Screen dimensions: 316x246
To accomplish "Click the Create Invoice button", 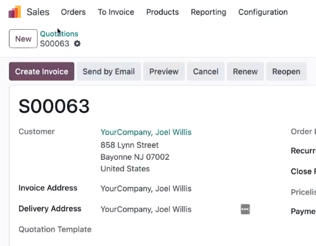I will coord(42,72).
